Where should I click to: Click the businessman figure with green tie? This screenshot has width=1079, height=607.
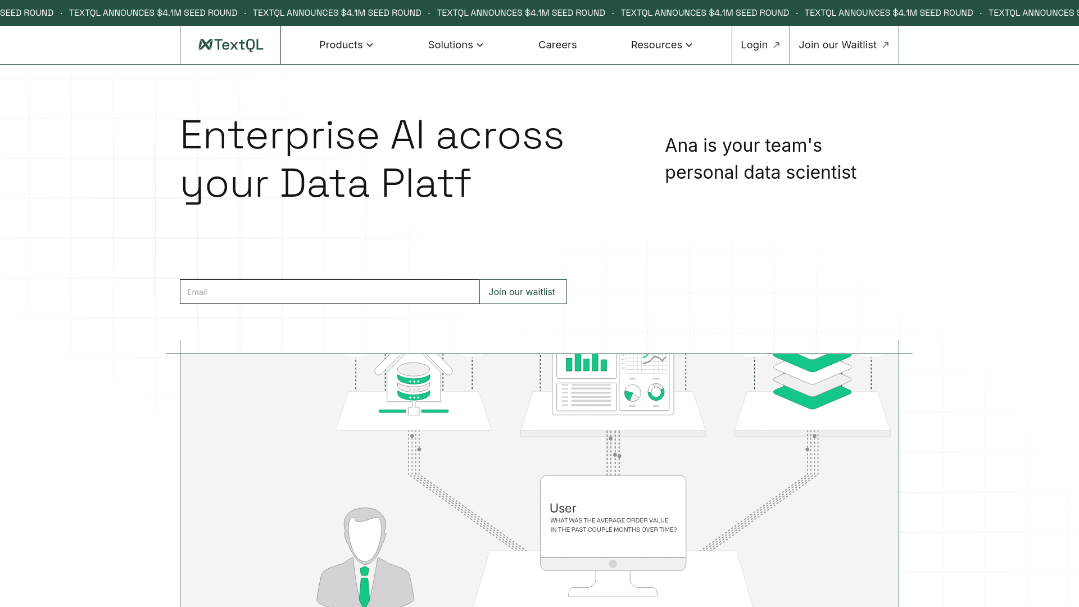365,558
